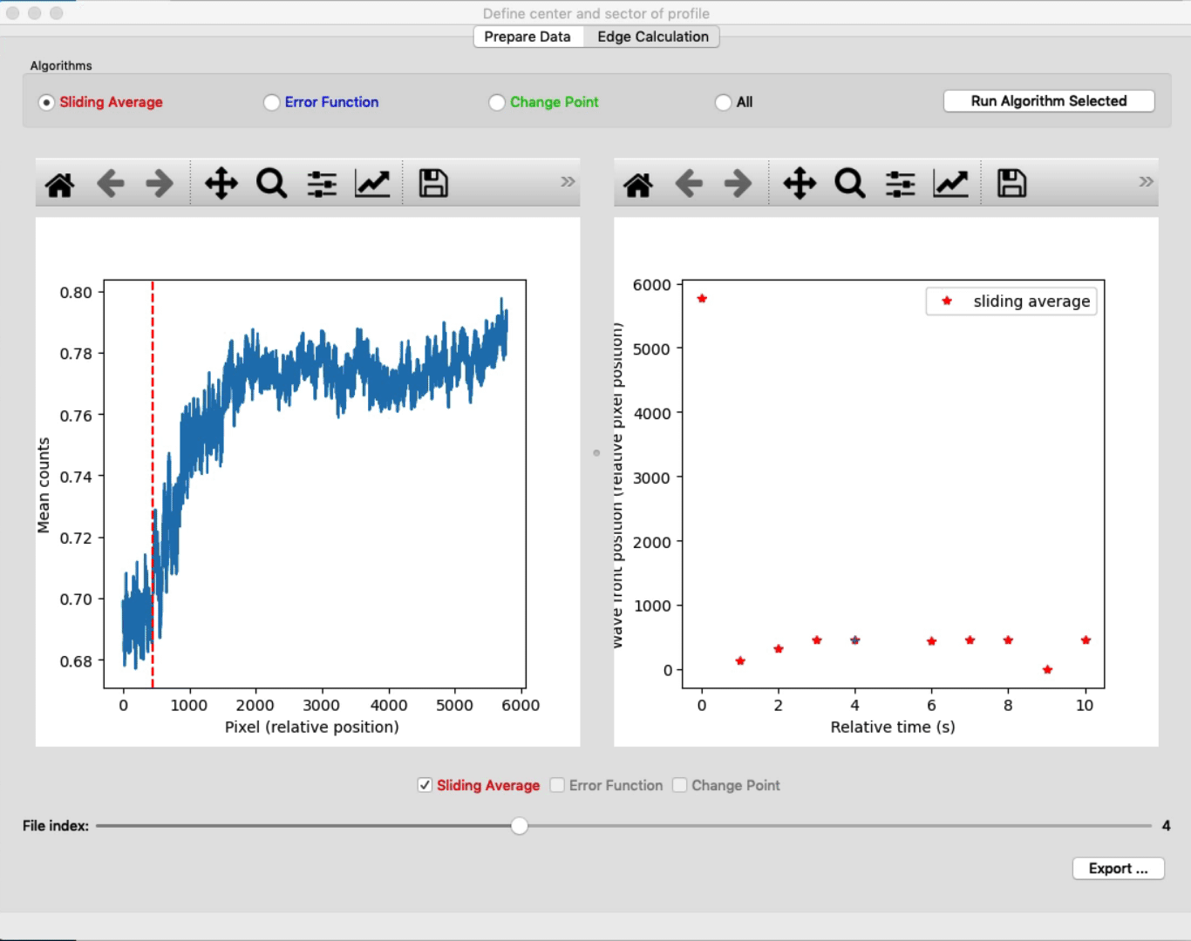Click the back arrow in right plot toolbar

pyautogui.click(x=689, y=184)
